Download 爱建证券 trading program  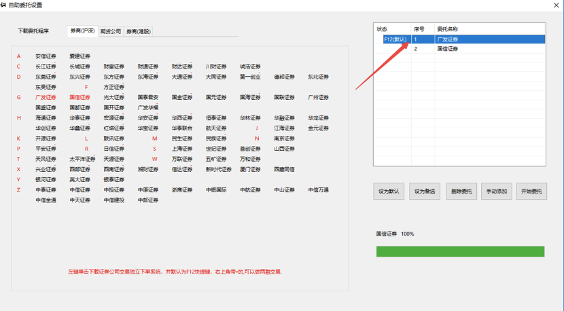[x=80, y=56]
